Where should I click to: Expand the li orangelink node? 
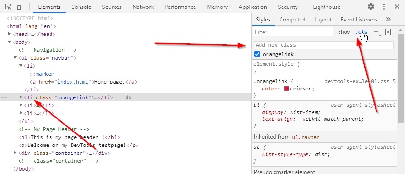pyautogui.click(x=21, y=97)
